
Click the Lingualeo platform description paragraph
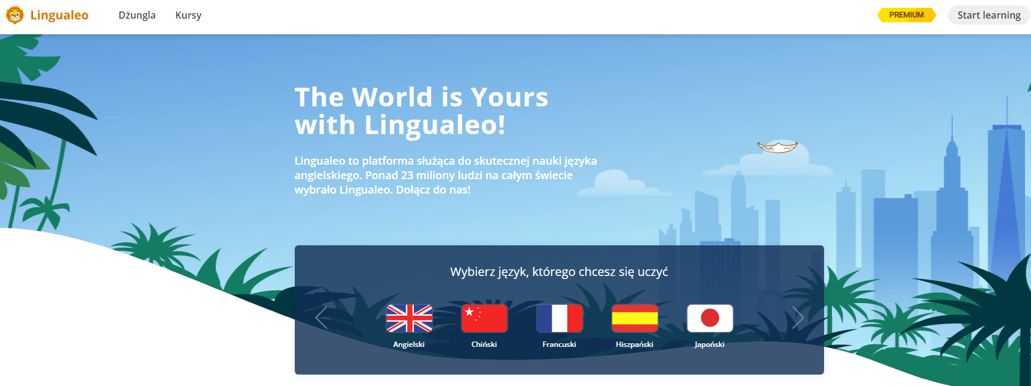[446, 176]
